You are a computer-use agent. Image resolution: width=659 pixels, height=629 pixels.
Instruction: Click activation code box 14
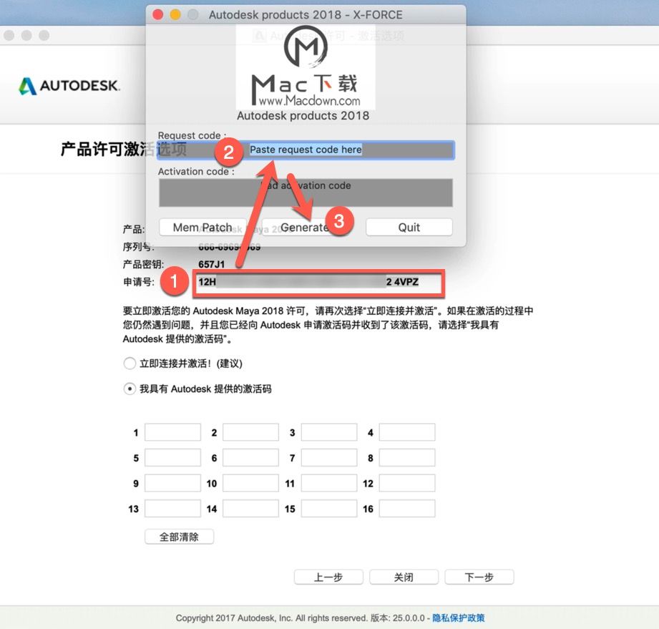coord(251,508)
